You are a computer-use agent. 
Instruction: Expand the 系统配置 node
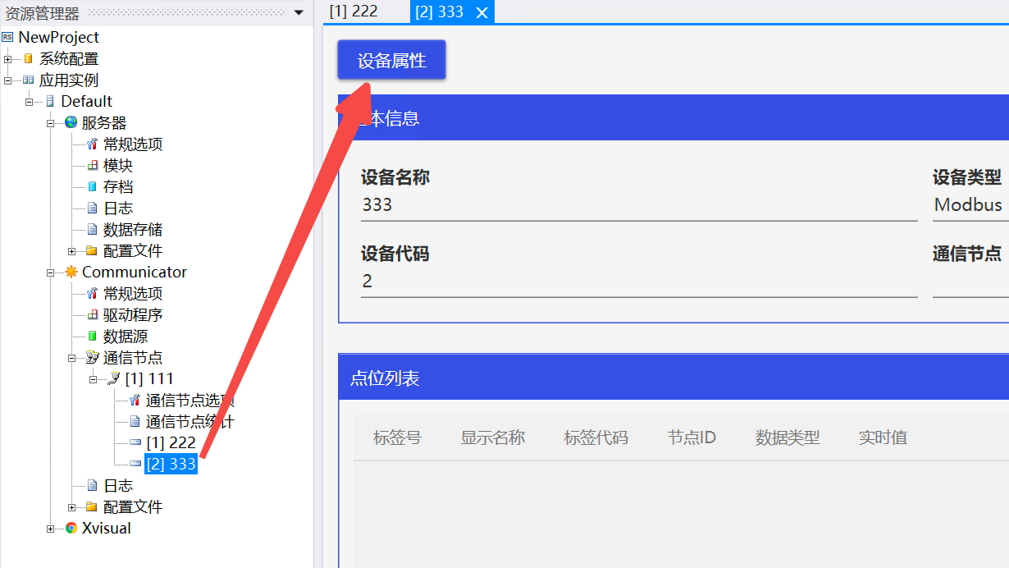[x=8, y=59]
